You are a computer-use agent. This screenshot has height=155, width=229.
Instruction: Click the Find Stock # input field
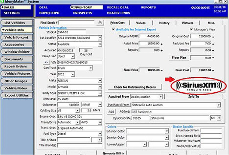pos(77,22)
